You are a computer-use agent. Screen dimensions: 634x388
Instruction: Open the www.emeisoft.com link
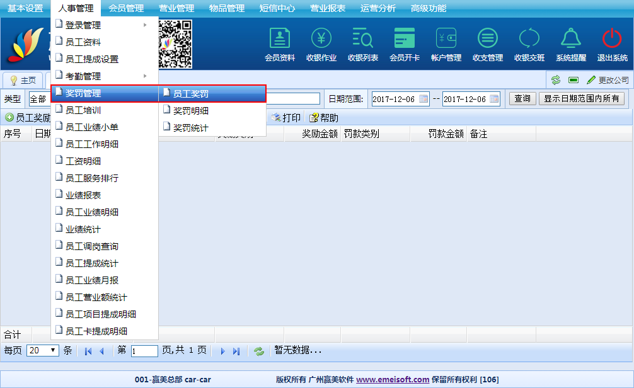pyautogui.click(x=393, y=379)
